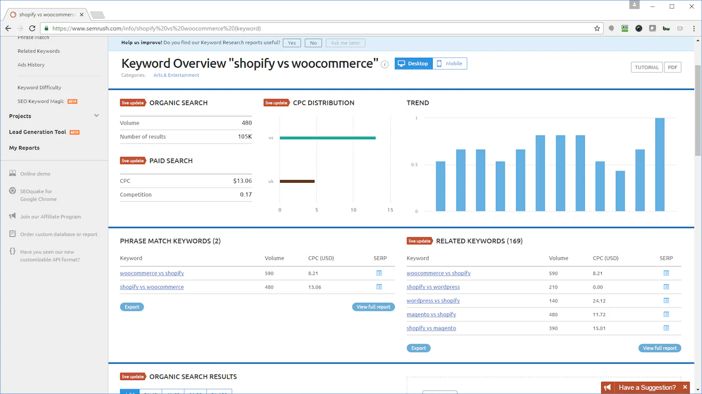
Task: Open magento vs shopify keyword link
Action: coord(431,314)
